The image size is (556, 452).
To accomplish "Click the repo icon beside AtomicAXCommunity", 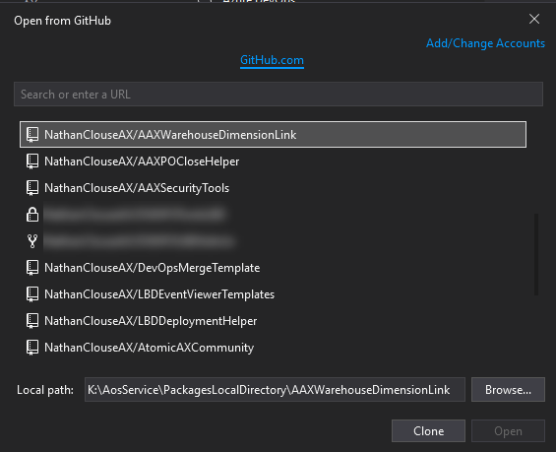I will [x=32, y=348].
